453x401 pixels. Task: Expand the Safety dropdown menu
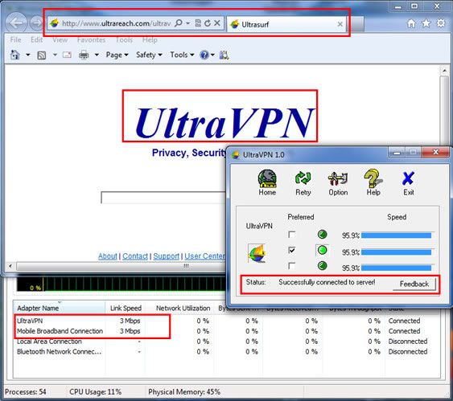click(149, 55)
